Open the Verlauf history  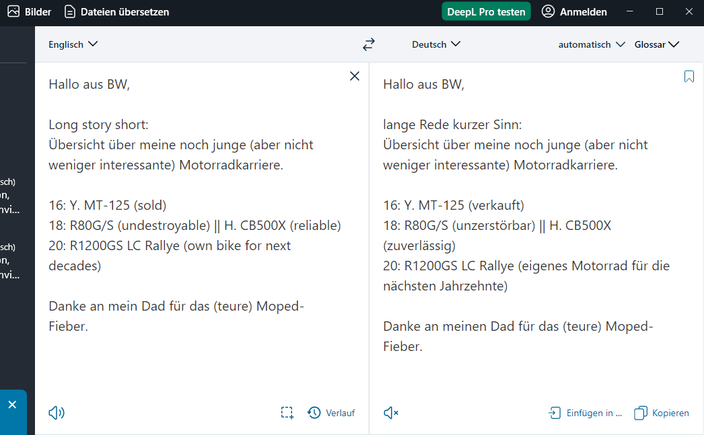tap(331, 413)
